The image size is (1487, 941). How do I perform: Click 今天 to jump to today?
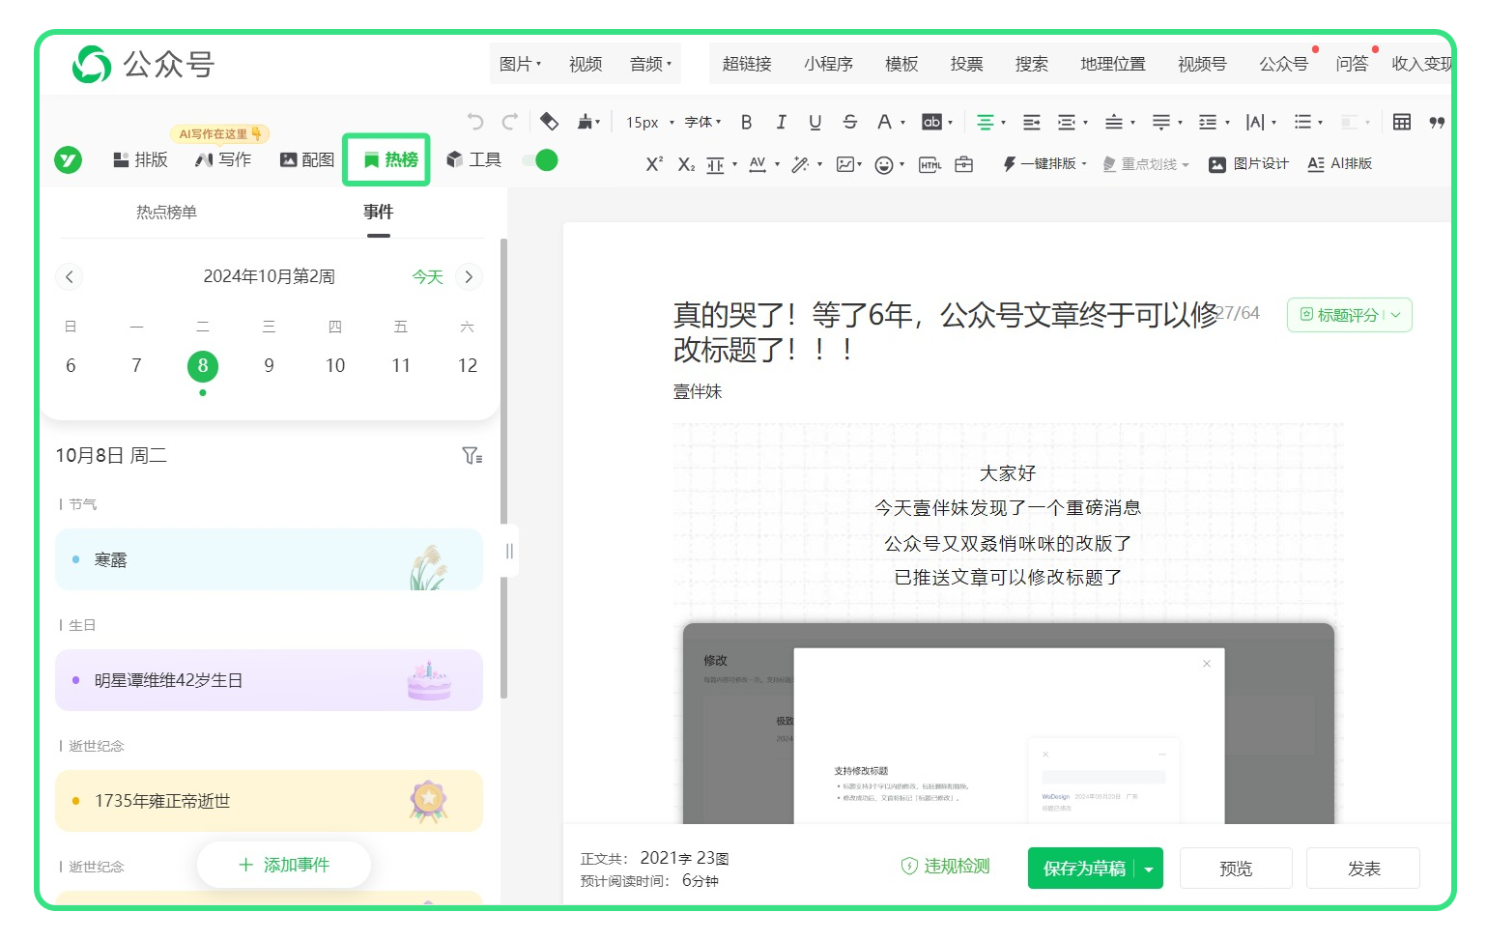tap(427, 277)
